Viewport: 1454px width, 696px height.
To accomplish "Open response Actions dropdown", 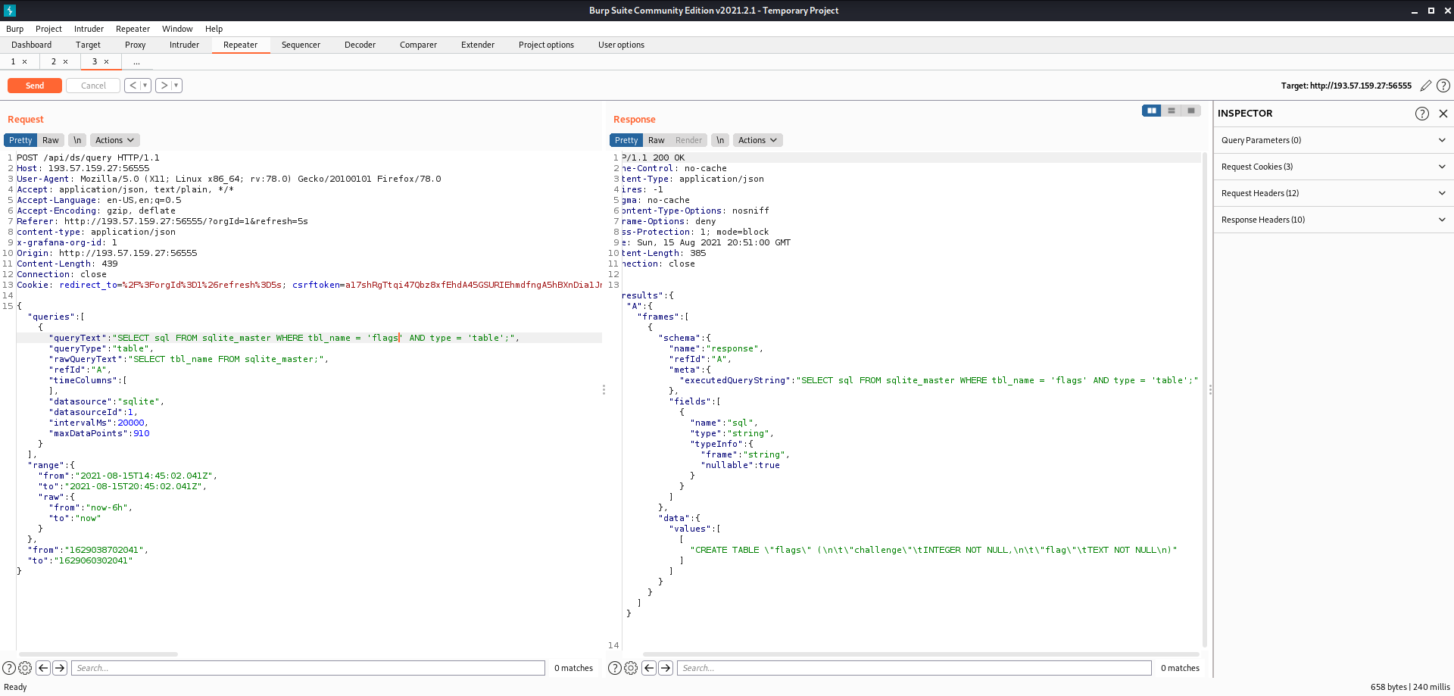I will [x=758, y=140].
